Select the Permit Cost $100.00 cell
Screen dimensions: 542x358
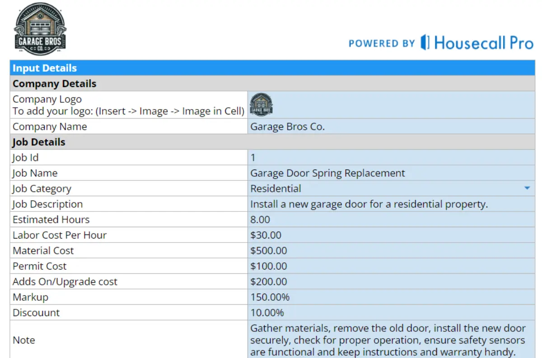(x=391, y=266)
